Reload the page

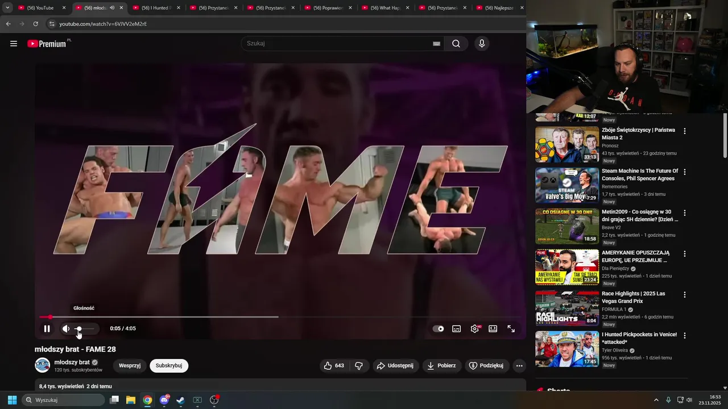click(35, 24)
